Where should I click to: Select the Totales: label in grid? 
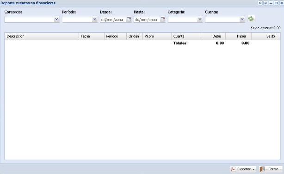[x=180, y=43]
